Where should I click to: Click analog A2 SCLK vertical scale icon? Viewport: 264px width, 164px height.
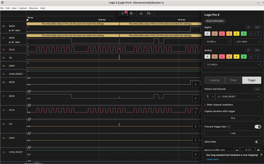(x=196, y=113)
